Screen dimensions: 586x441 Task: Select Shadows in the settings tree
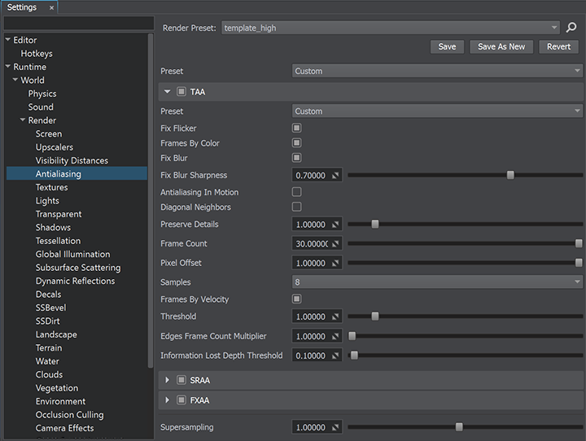[53, 228]
